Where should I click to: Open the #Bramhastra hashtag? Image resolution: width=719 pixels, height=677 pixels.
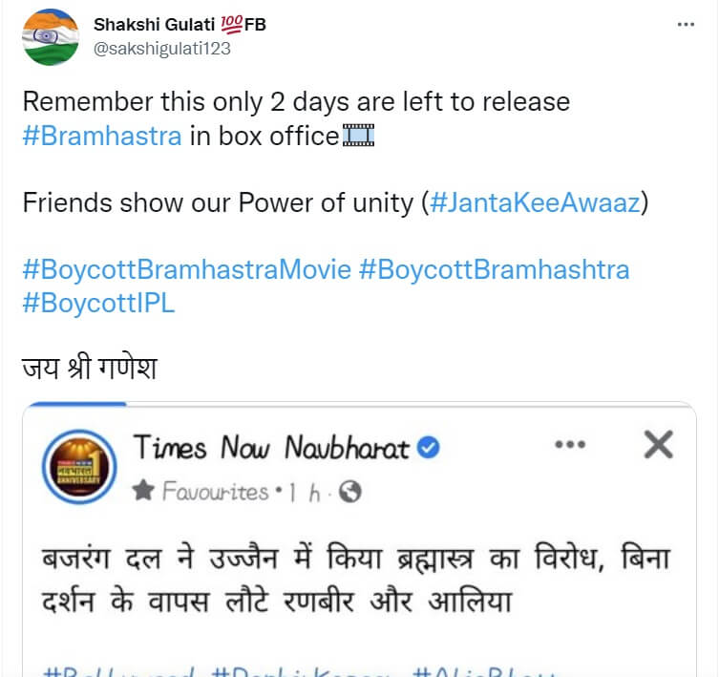click(x=101, y=135)
